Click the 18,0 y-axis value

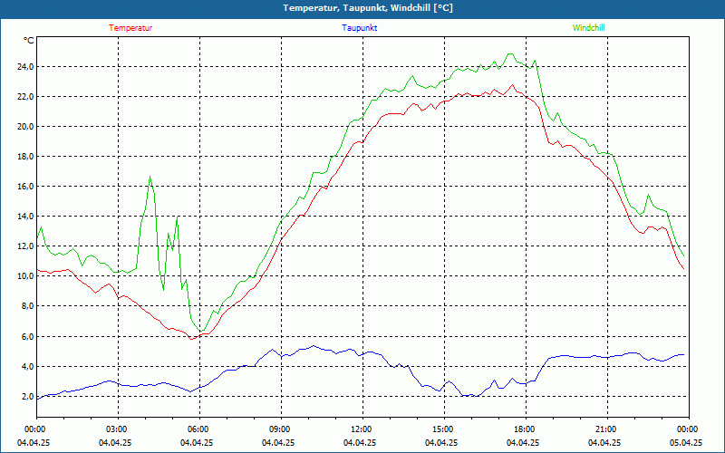point(26,156)
